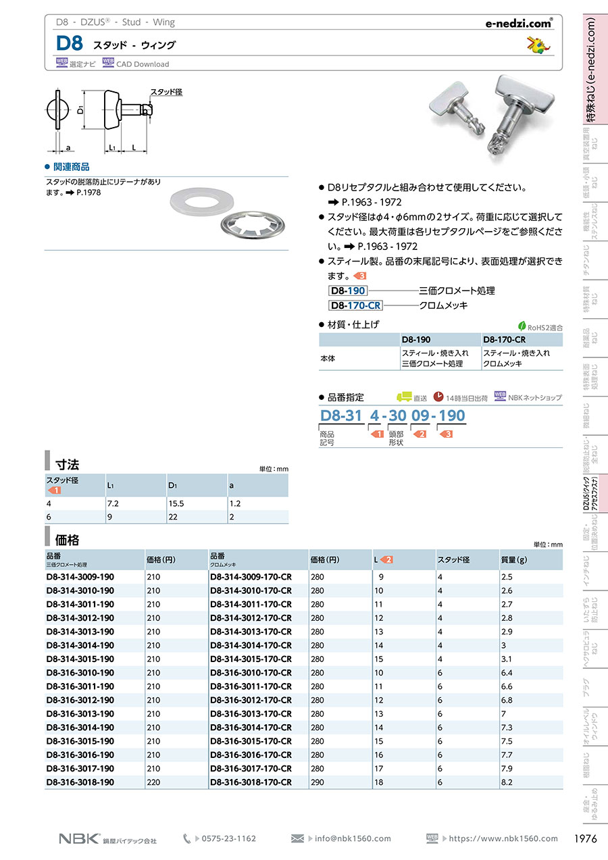Click orange marker 1 under スタッド径 header
Screen dimensions: 608x860
(x=54, y=490)
